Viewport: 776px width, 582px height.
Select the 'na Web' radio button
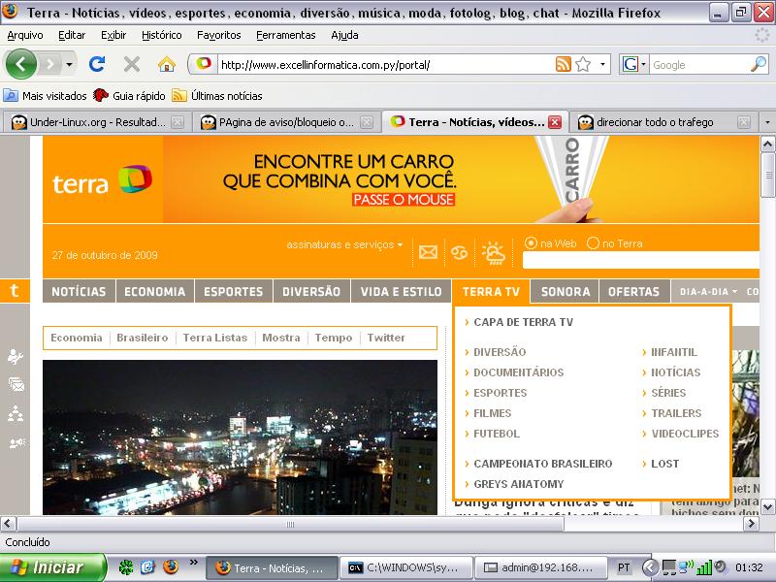[x=531, y=243]
